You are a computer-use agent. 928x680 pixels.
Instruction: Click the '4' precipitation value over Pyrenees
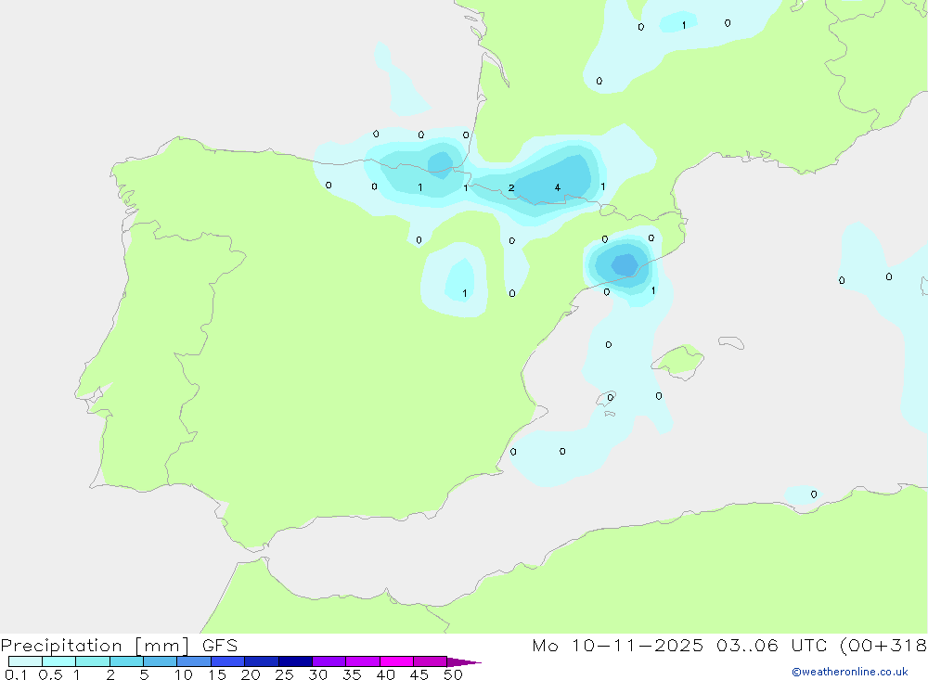click(558, 187)
